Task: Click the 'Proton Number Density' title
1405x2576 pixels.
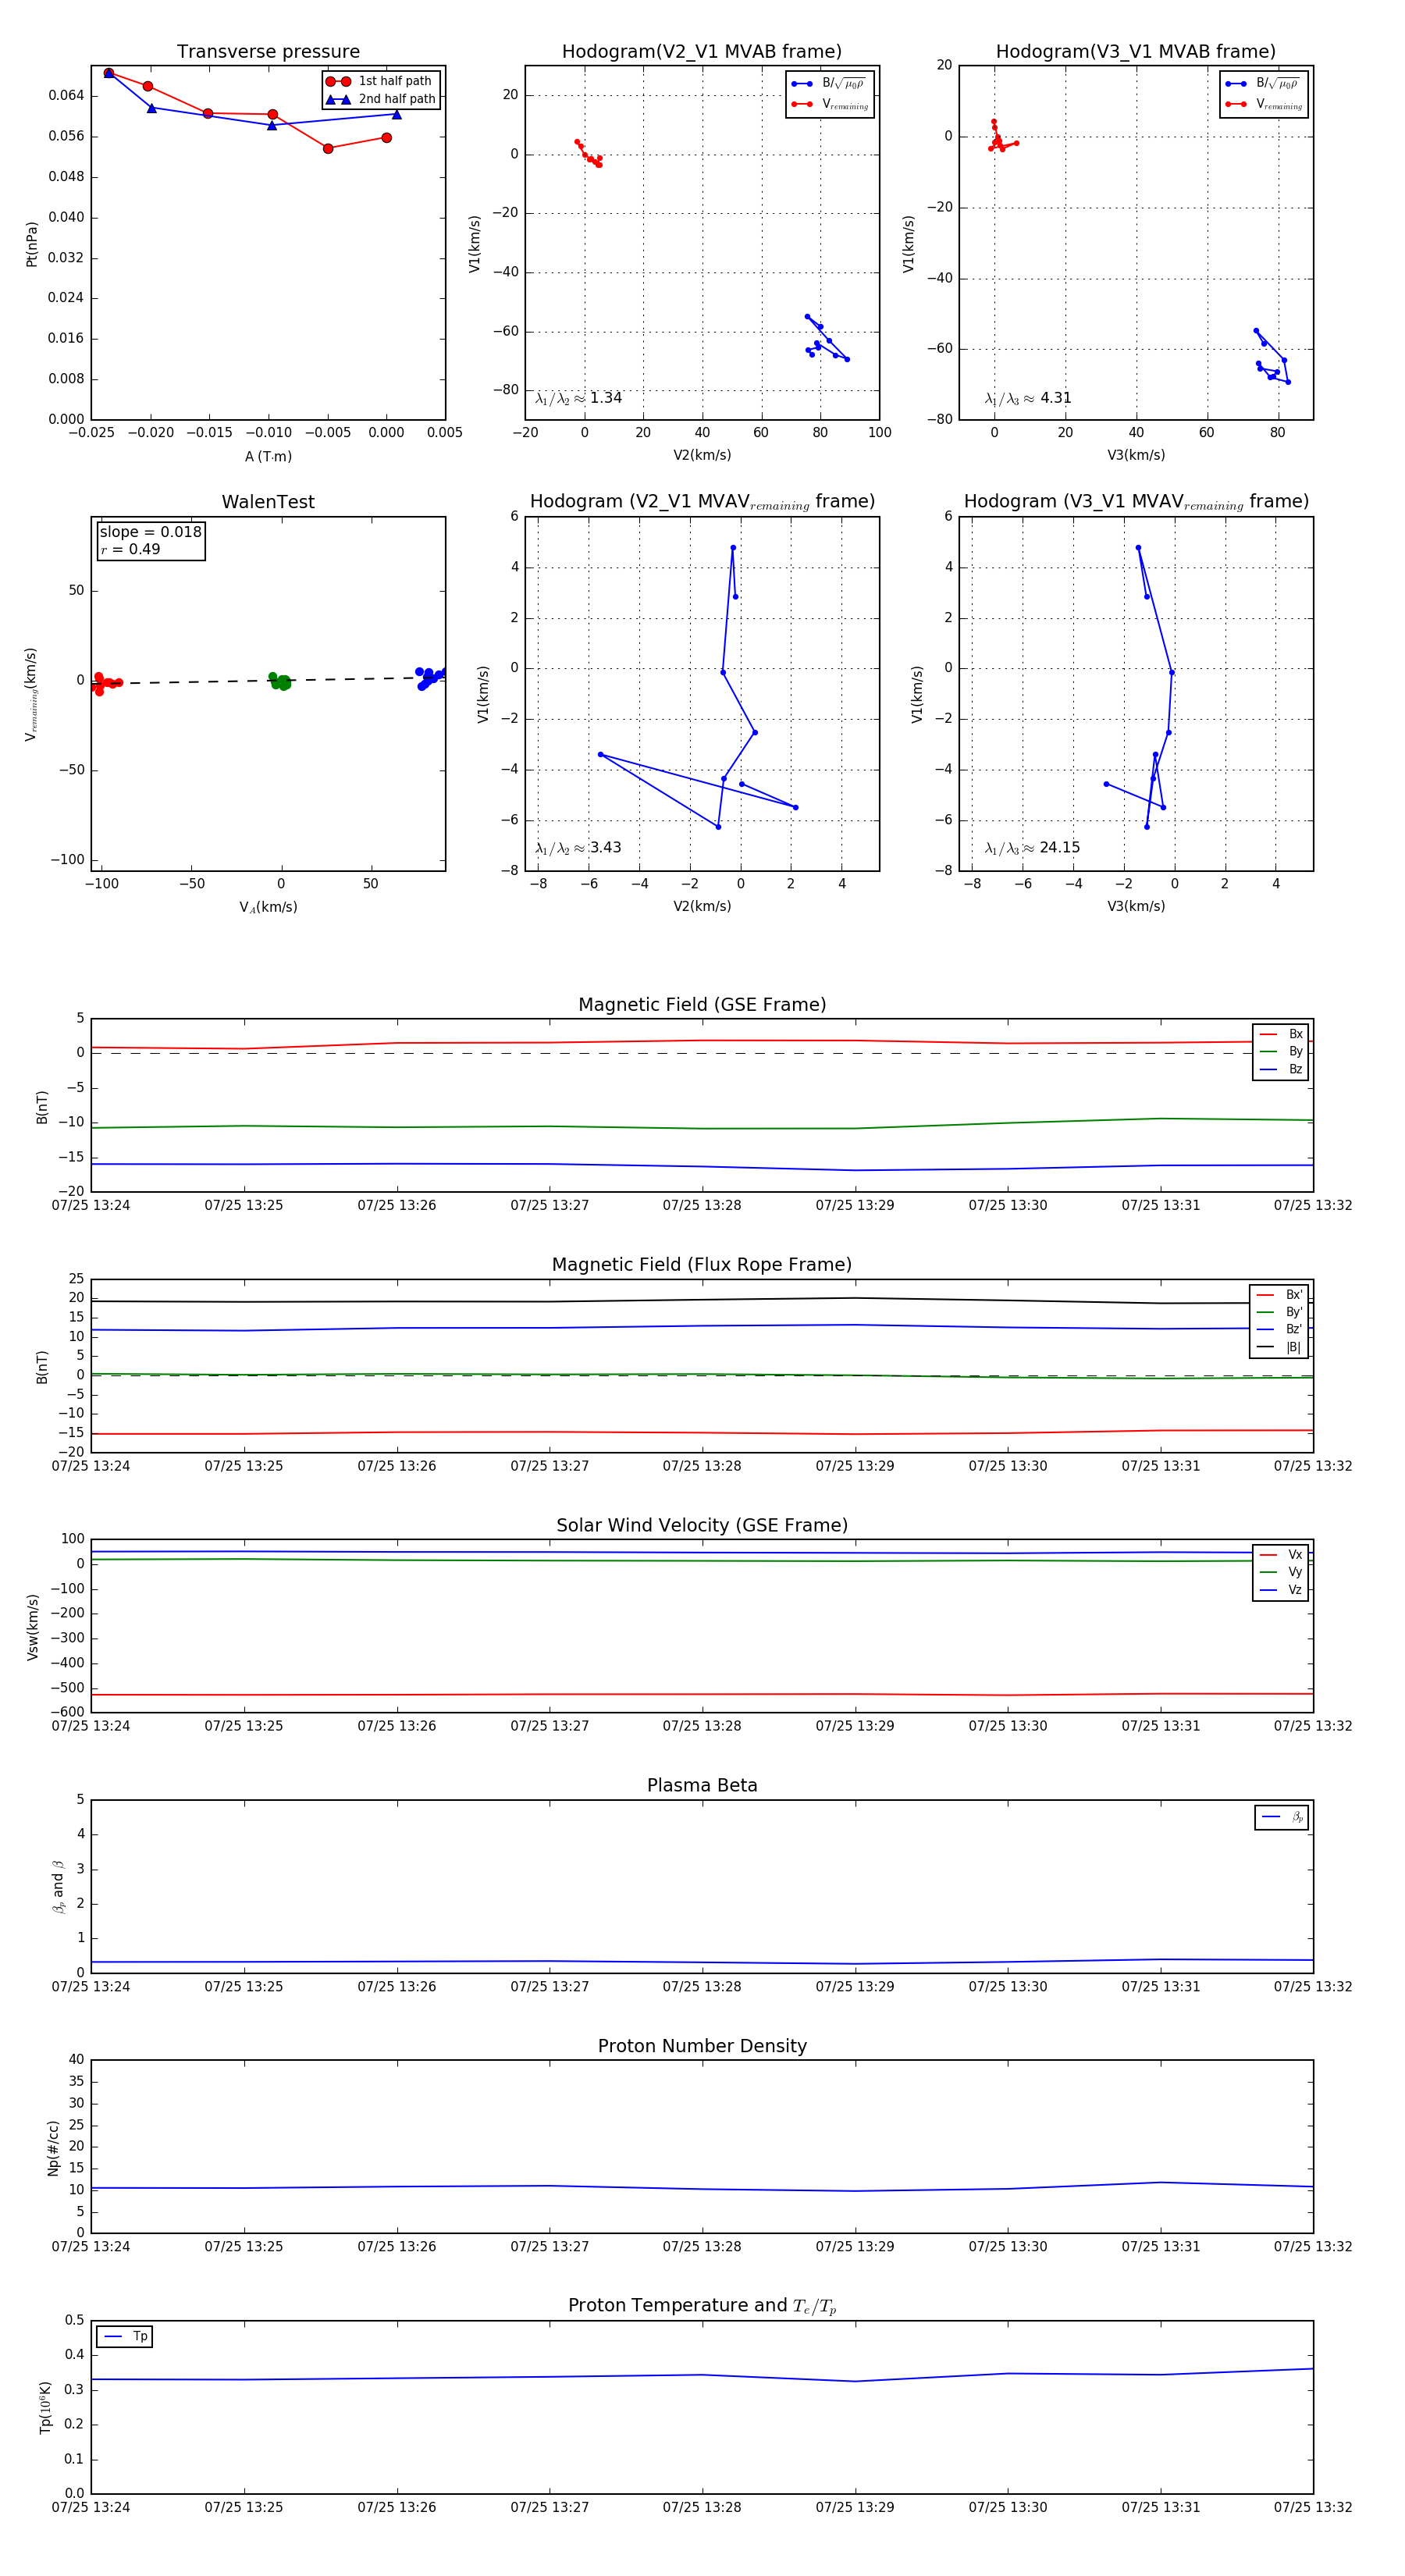Action: (702, 2046)
